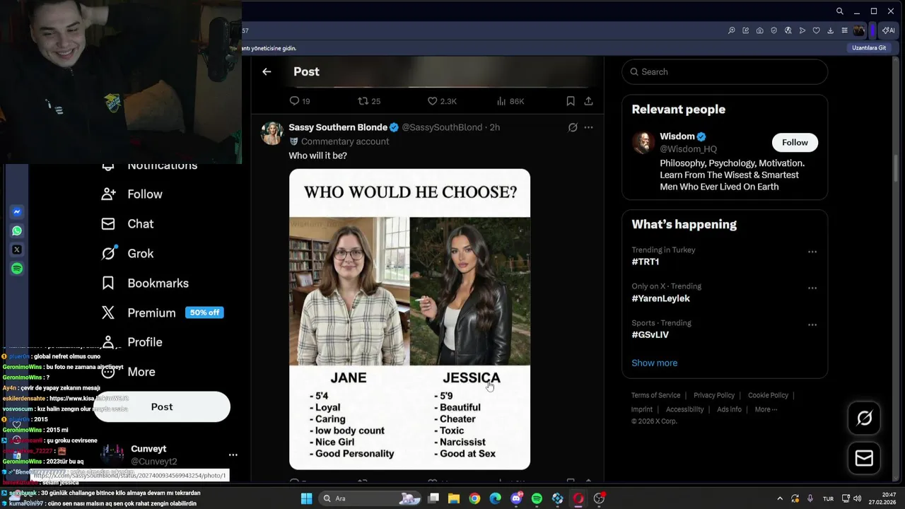Open Follow in the X sidebar
Image resolution: width=905 pixels, height=509 pixels.
(x=132, y=194)
